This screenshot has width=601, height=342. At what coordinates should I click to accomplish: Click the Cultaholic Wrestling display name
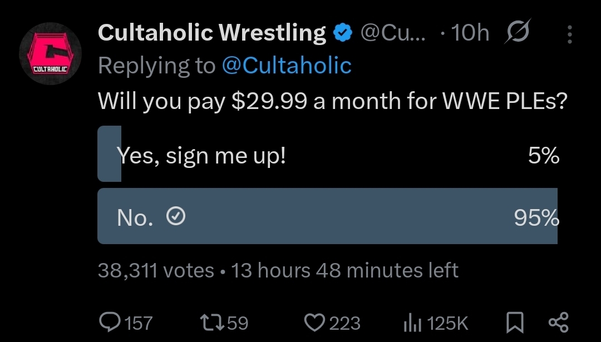pyautogui.click(x=211, y=33)
